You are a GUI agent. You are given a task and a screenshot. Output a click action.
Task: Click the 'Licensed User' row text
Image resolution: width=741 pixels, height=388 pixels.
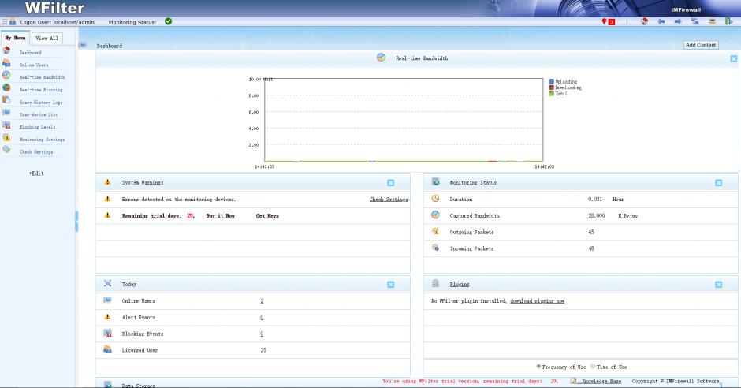pos(140,350)
